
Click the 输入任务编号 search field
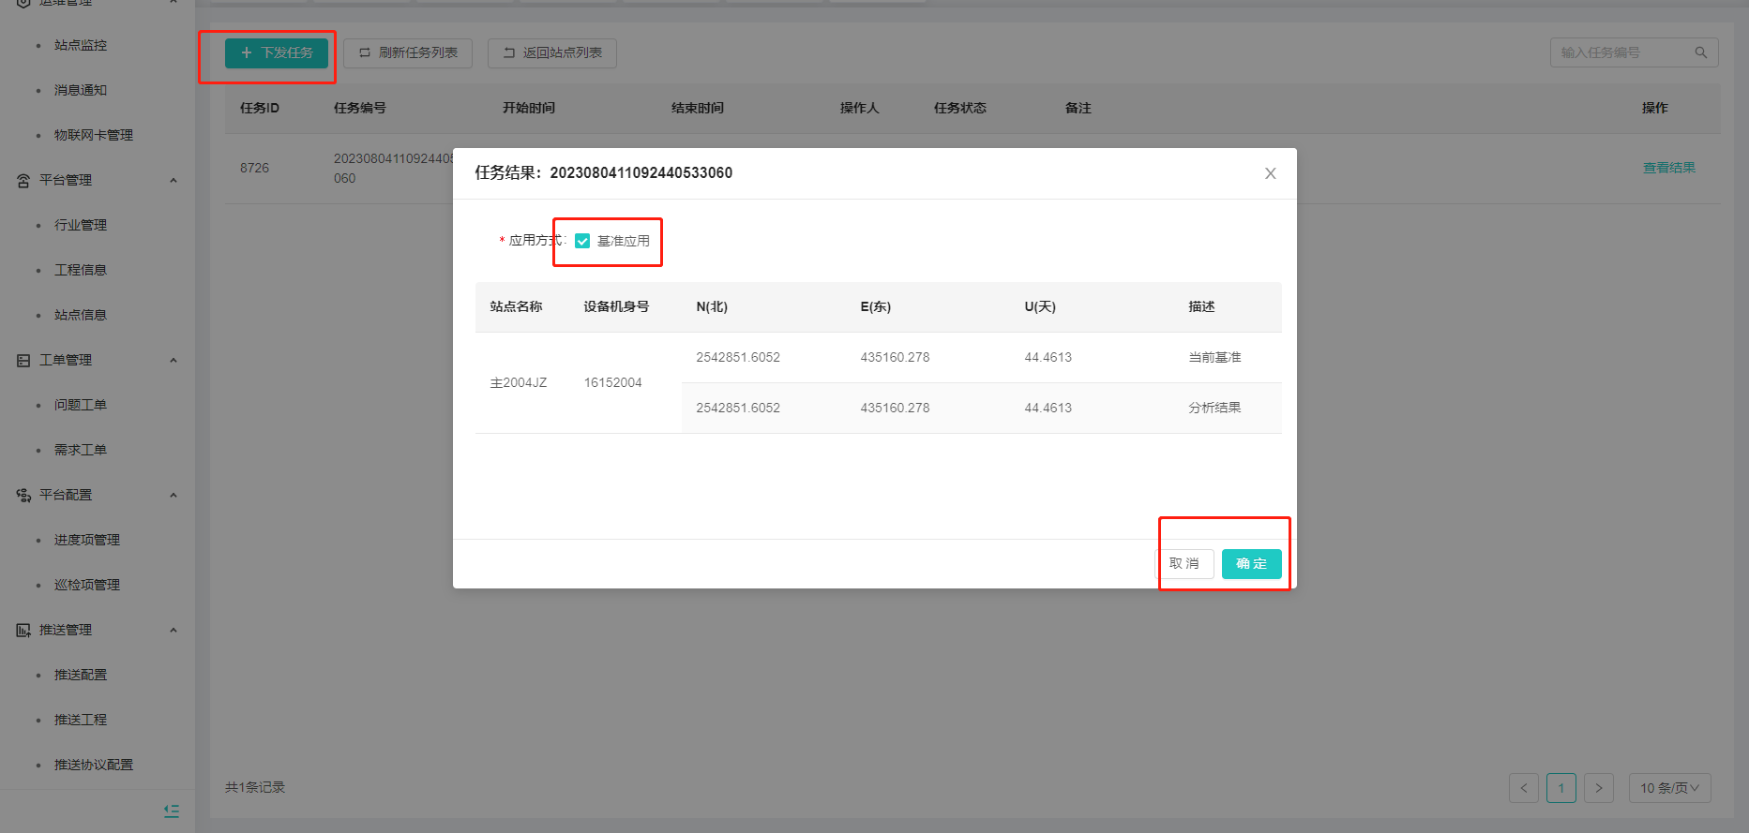point(1622,52)
